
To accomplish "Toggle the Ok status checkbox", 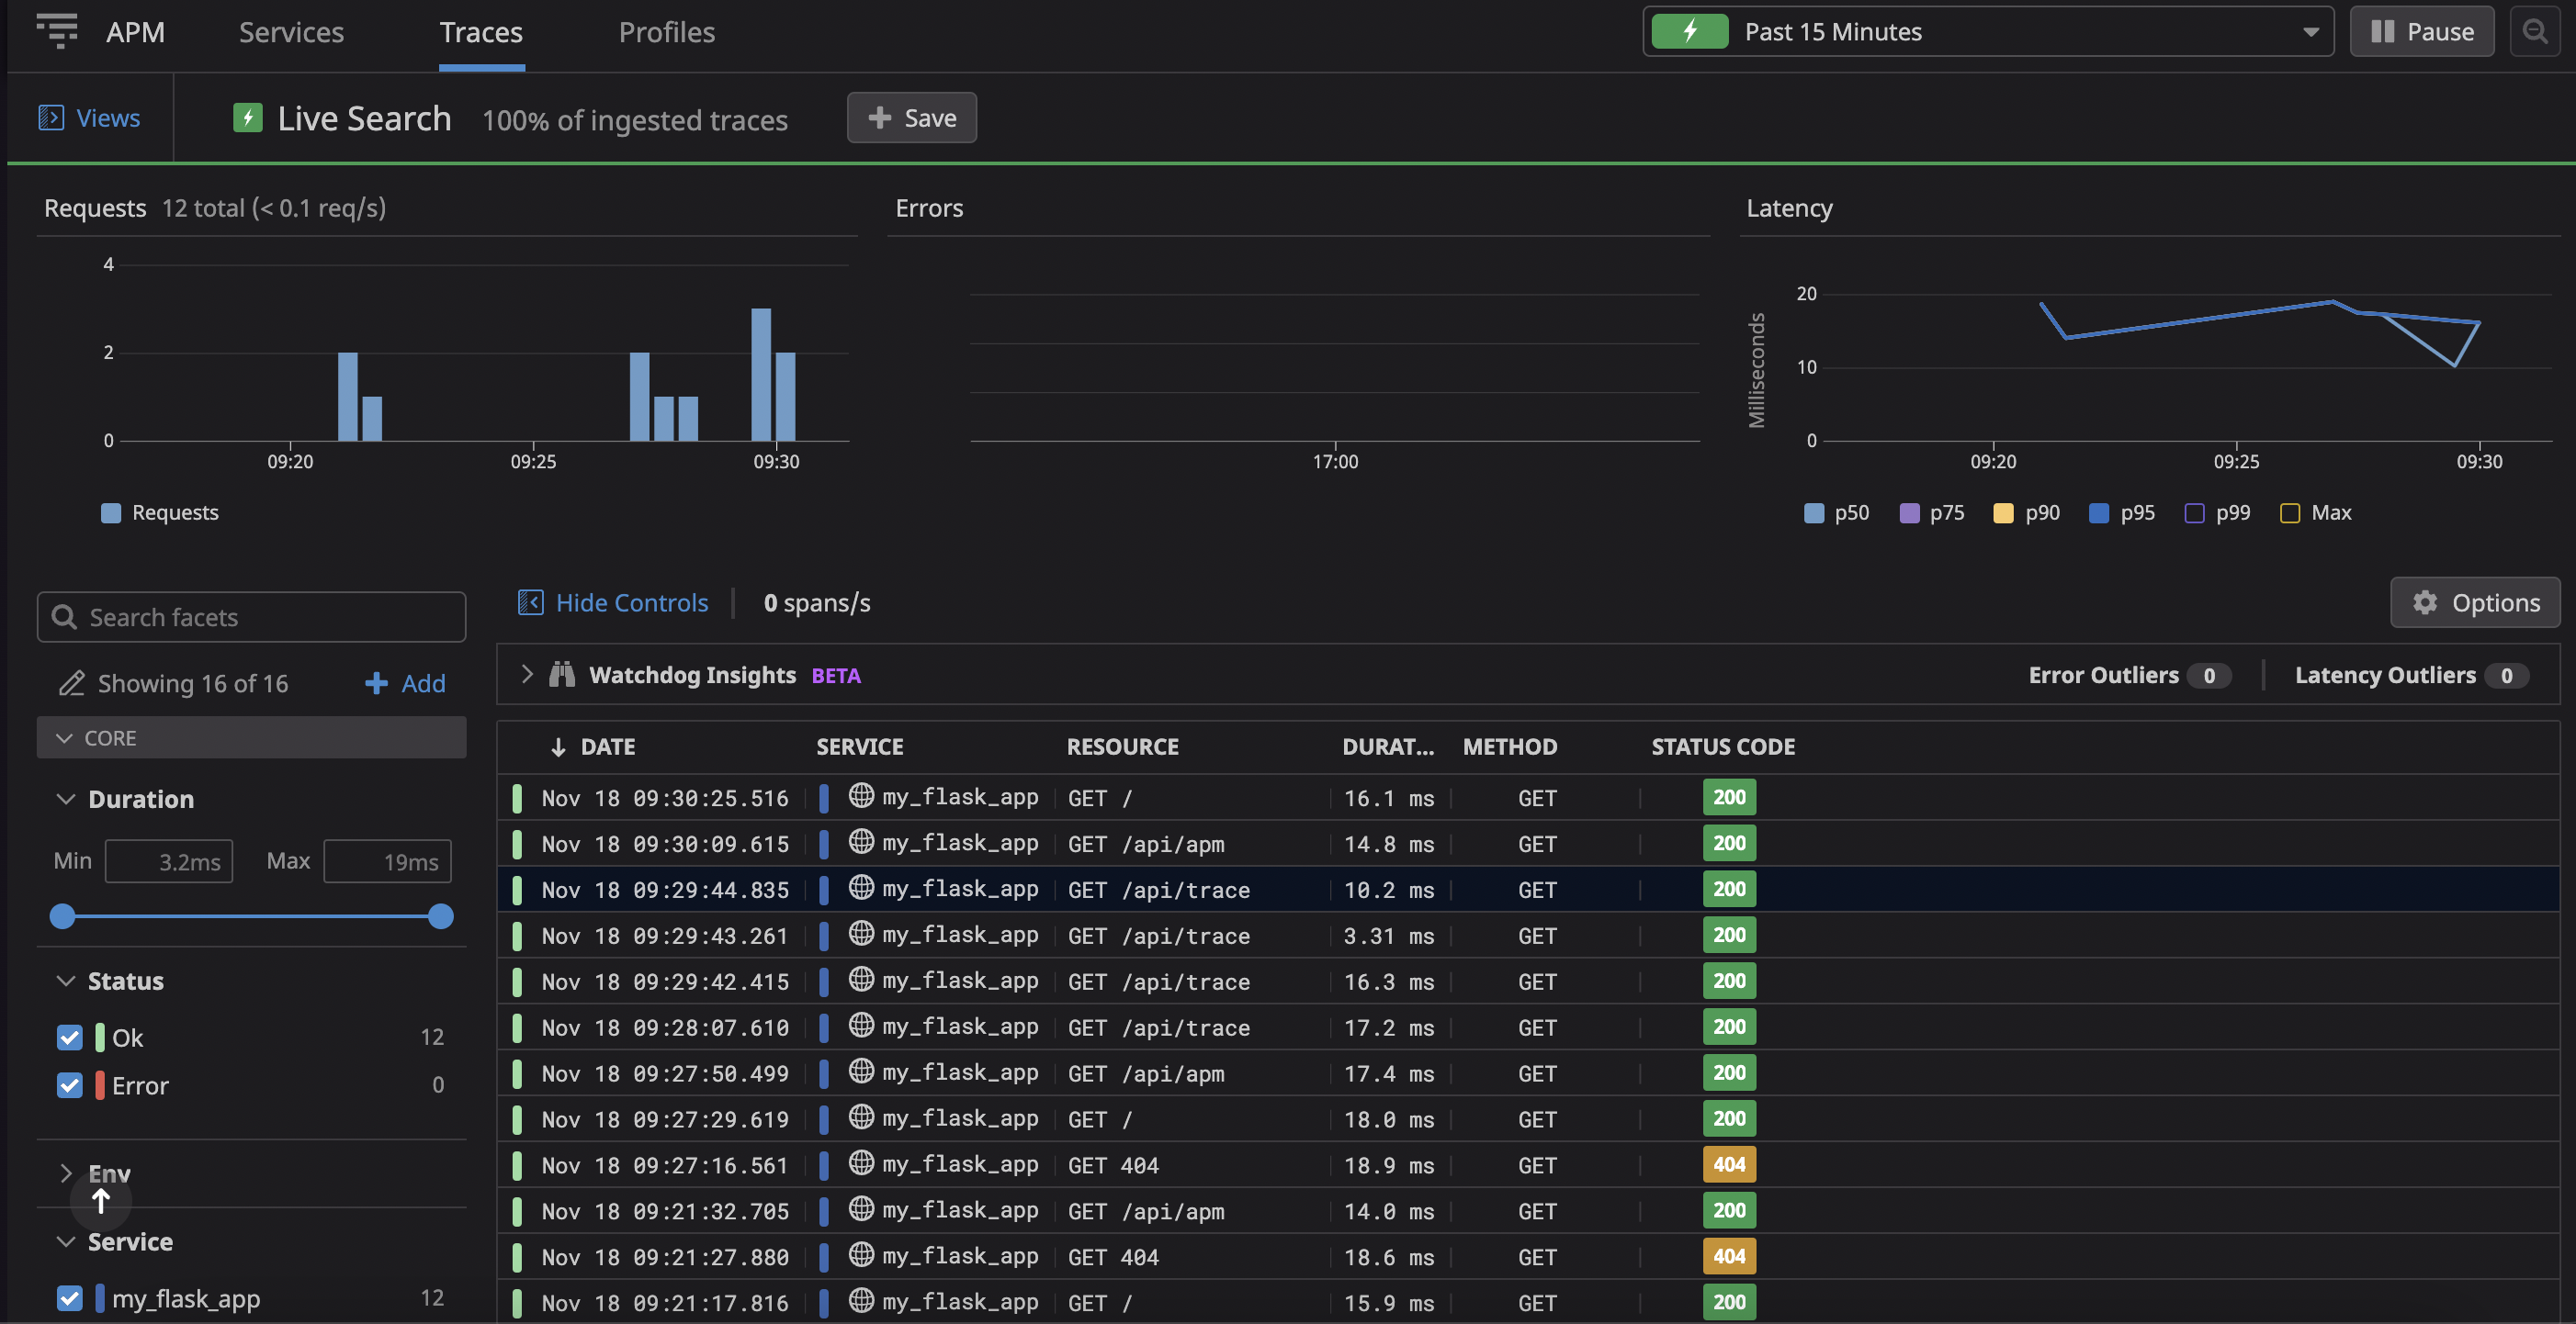I will pos(69,1038).
